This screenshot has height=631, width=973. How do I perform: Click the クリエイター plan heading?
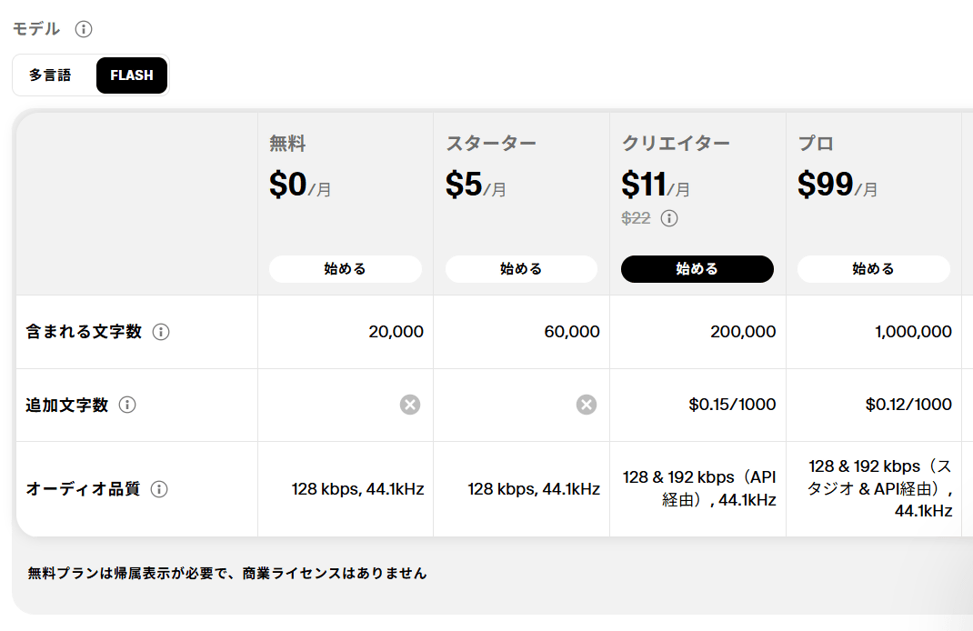click(676, 144)
